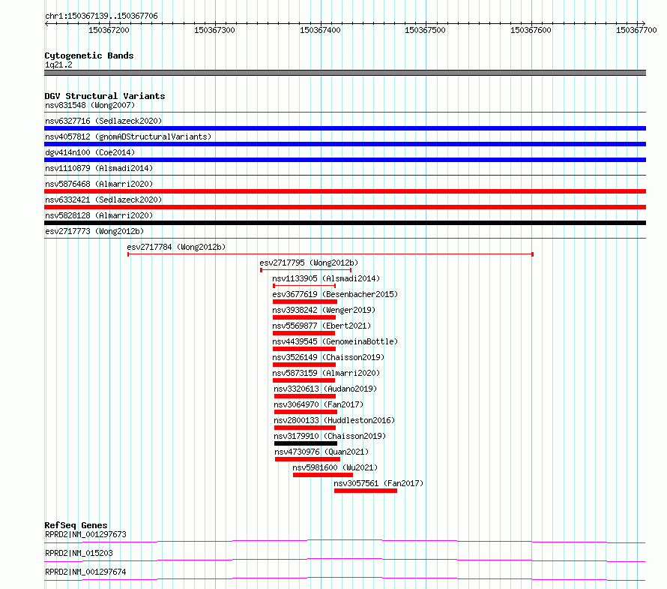Click the RefSeq Genes track title

(x=76, y=525)
